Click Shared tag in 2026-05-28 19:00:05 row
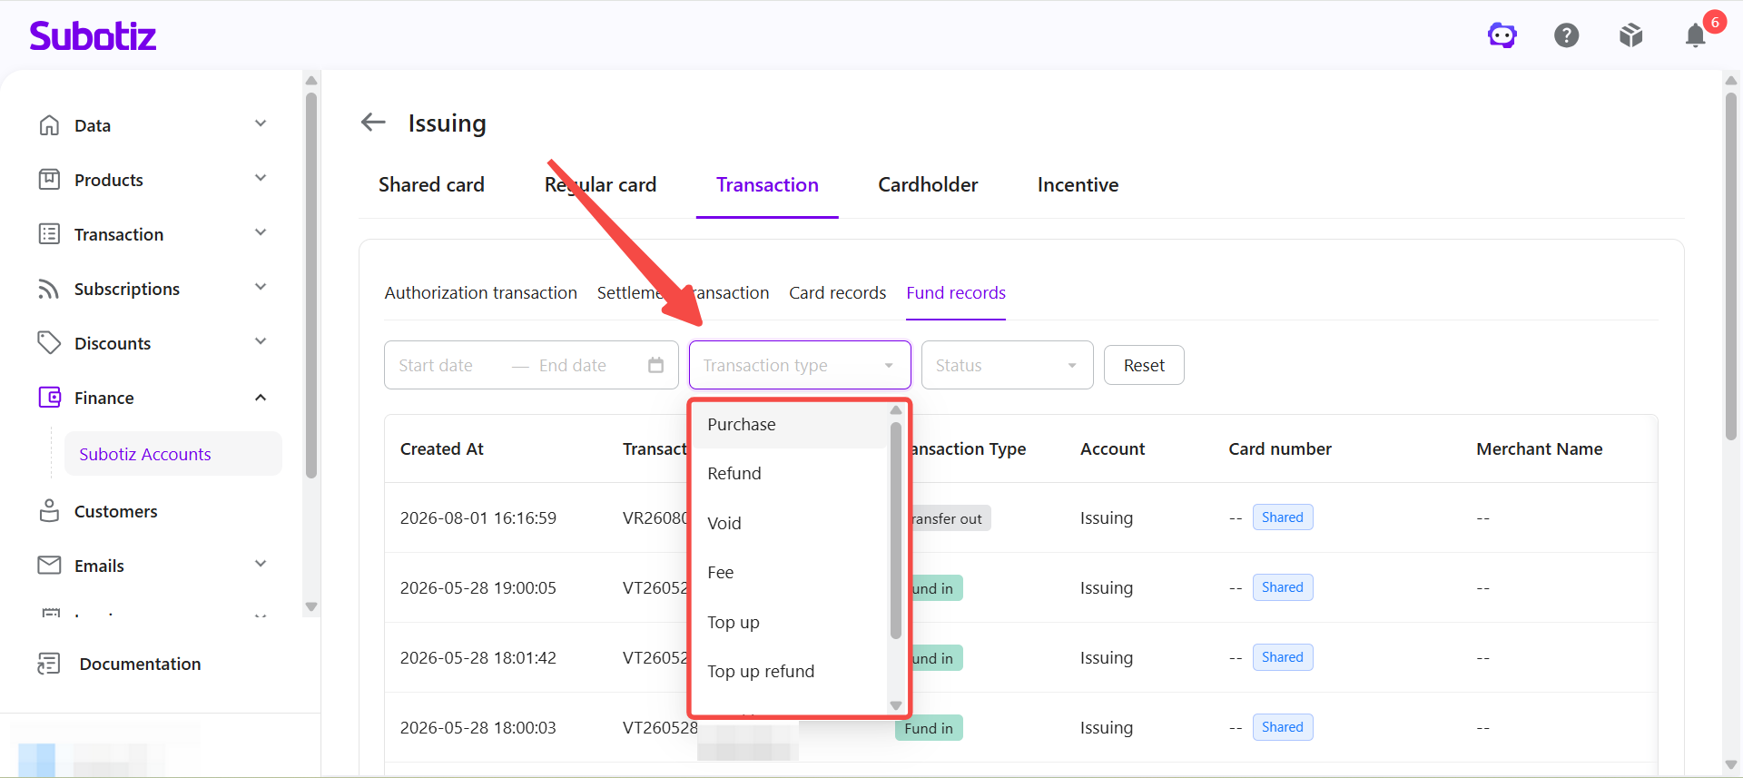The width and height of the screenshot is (1743, 778). click(x=1283, y=587)
